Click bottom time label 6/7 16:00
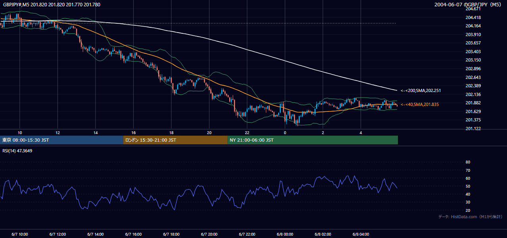 [x=133, y=234]
